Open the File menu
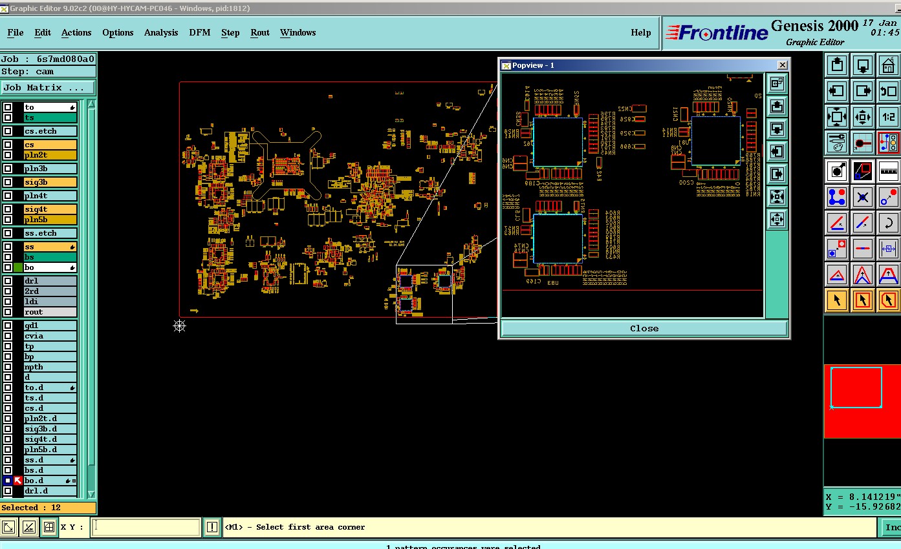The height and width of the screenshot is (549, 901). coord(16,32)
